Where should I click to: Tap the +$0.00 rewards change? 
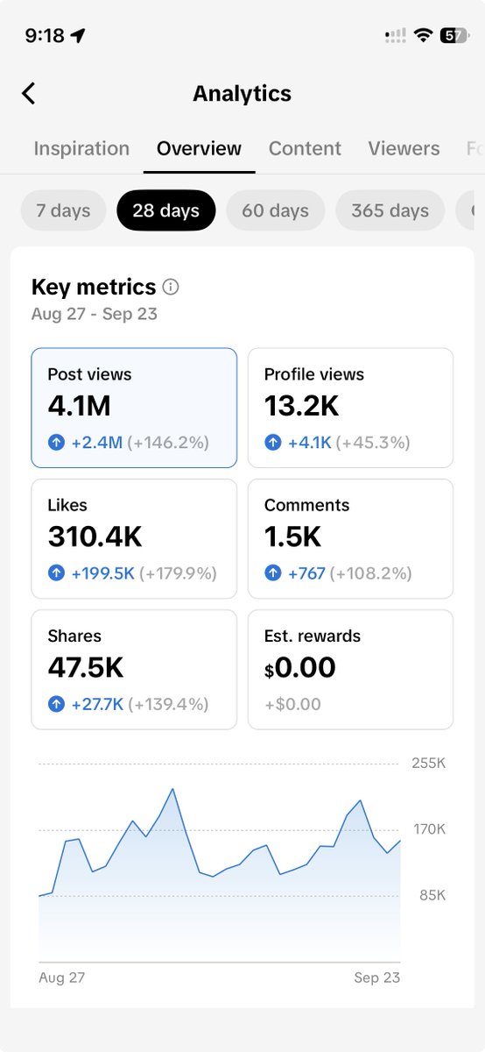point(293,704)
